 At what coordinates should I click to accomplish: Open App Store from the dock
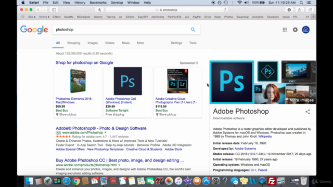206,181
